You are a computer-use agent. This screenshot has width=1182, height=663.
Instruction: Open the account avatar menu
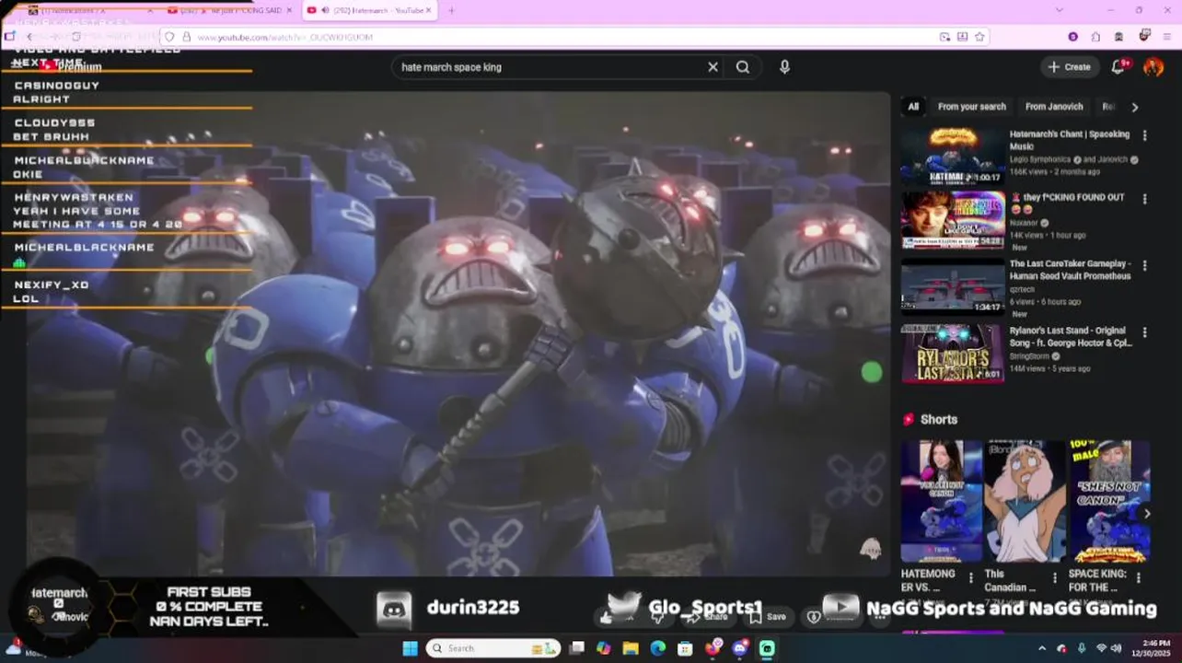pos(1153,67)
